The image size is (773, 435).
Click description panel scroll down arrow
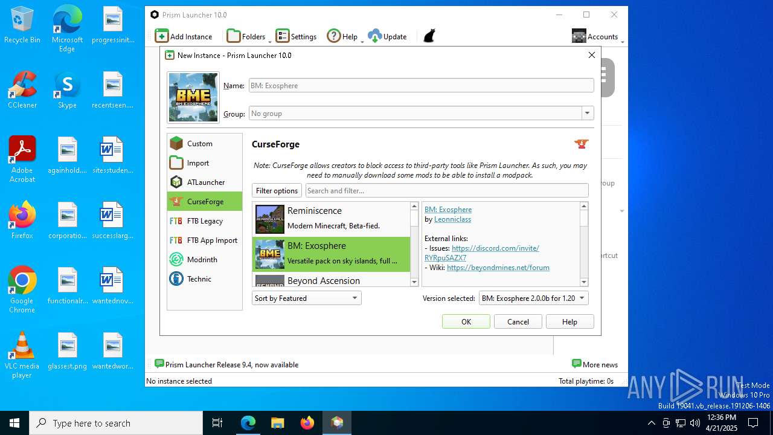(584, 282)
